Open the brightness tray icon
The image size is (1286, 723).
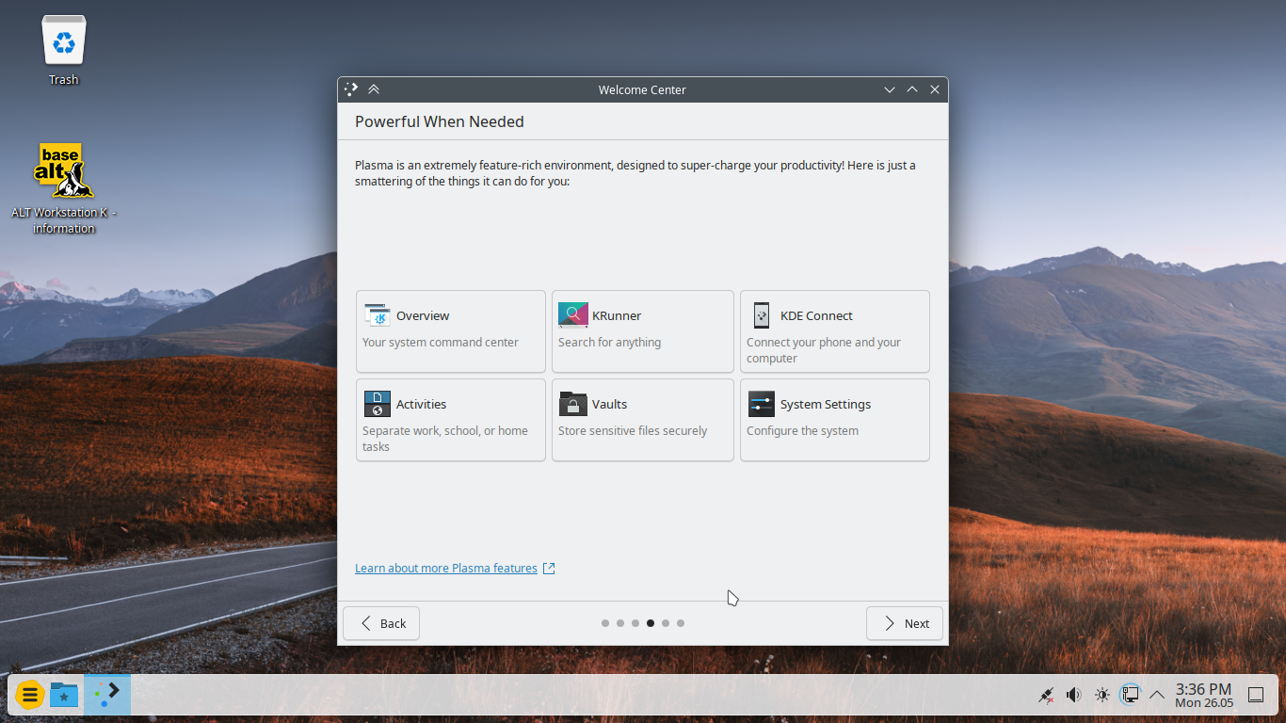[x=1101, y=696]
